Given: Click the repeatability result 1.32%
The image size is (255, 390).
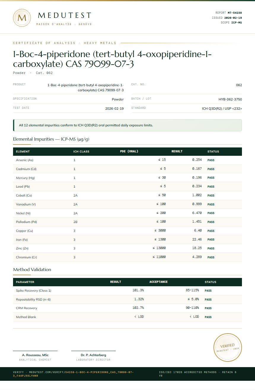Looking at the screenshot, I should 139,299.
